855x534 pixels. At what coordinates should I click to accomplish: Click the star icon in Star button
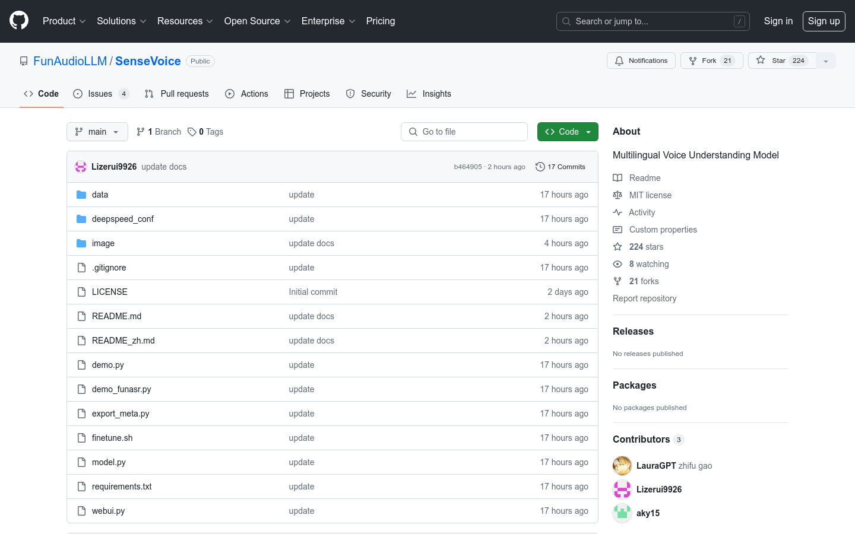click(x=761, y=61)
